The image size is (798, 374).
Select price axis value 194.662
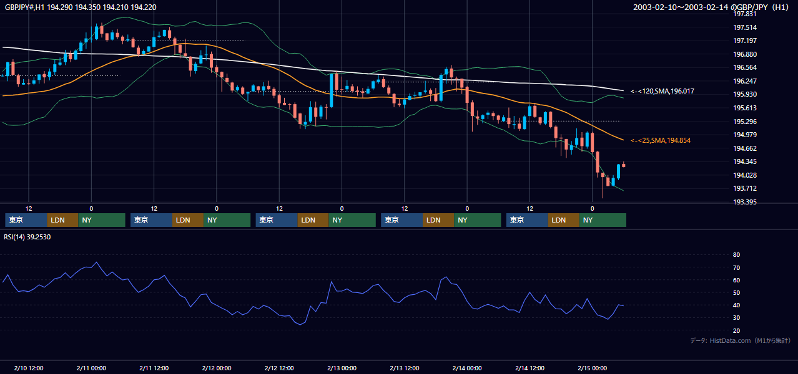coord(745,148)
